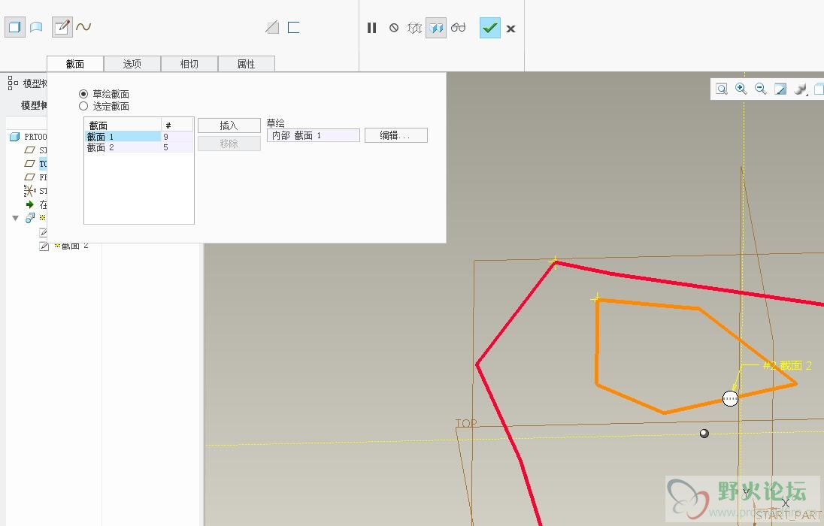This screenshot has width=824, height=526.
Task: Click the green insert-here arrow
Action: click(30, 204)
